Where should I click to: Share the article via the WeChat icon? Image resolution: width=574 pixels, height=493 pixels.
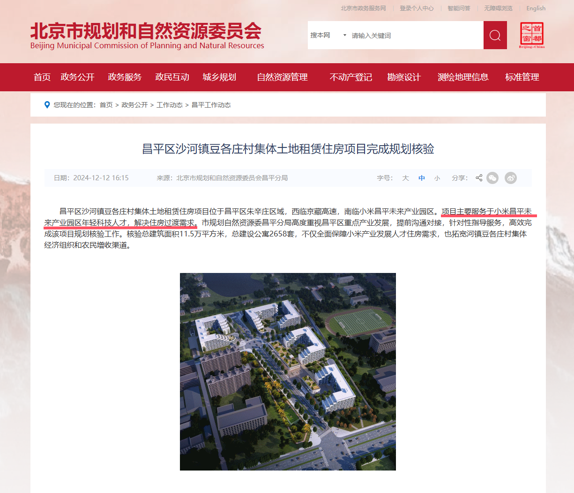[492, 178]
